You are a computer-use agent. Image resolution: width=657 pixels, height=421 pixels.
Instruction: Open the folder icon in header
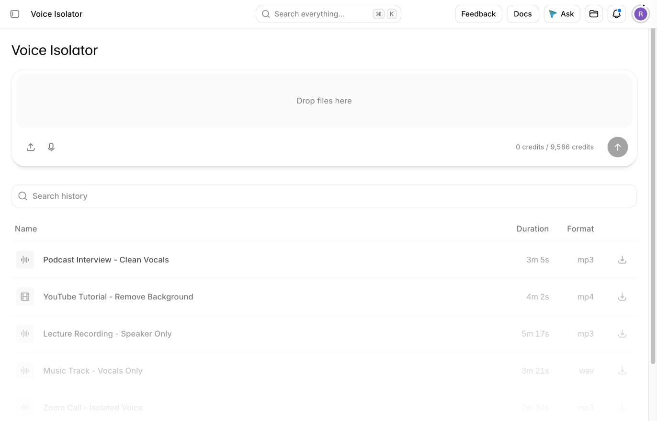594,14
